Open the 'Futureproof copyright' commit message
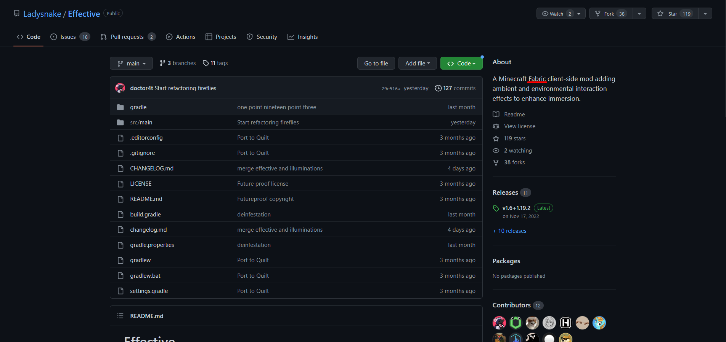Viewport: 726px width, 342px height. [265, 199]
